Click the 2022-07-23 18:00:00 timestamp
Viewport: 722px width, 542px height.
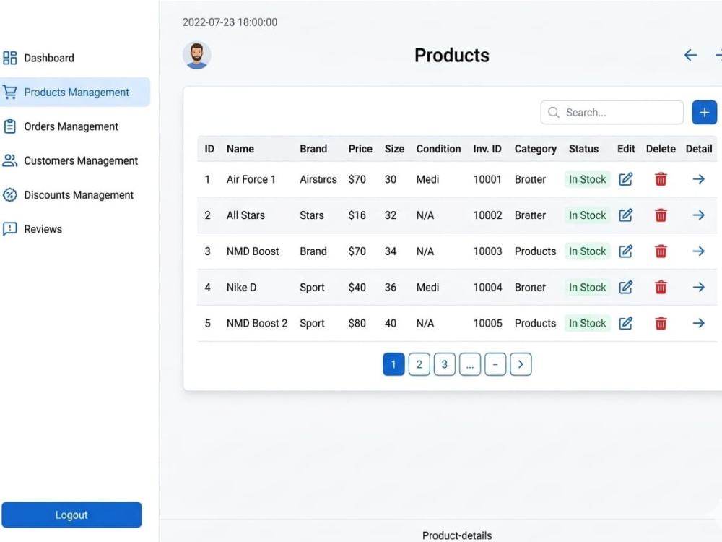pyautogui.click(x=230, y=22)
